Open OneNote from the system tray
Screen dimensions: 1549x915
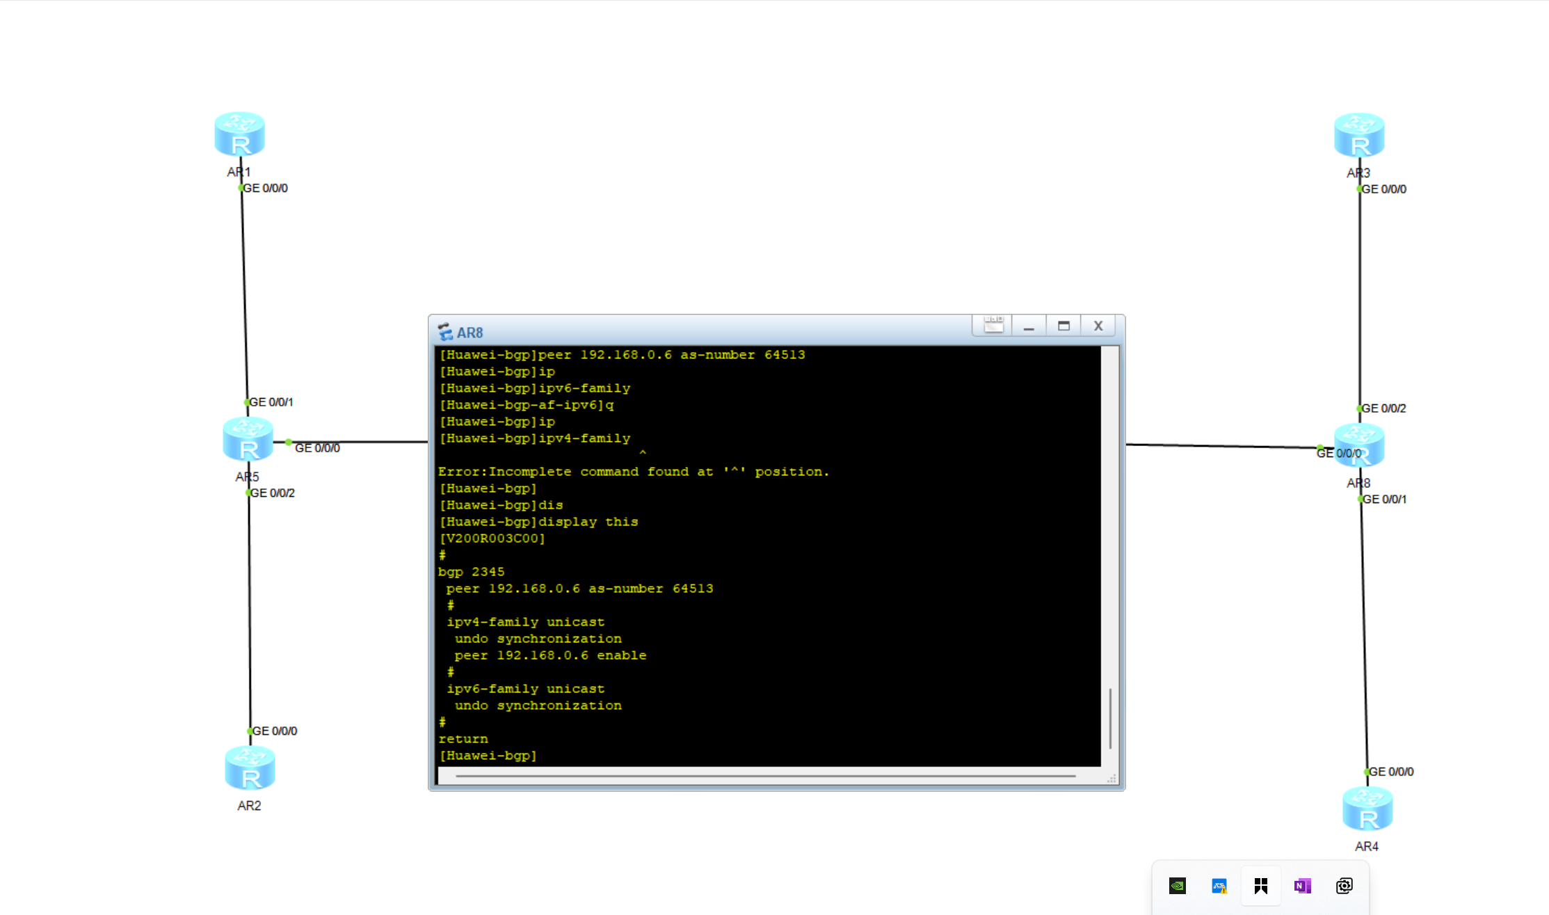(x=1302, y=886)
